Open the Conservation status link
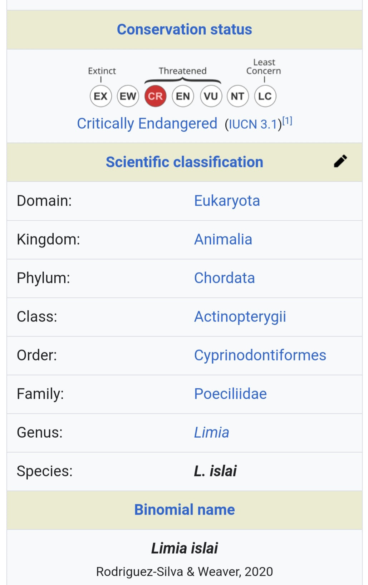This screenshot has height=585, width=368. (x=185, y=29)
